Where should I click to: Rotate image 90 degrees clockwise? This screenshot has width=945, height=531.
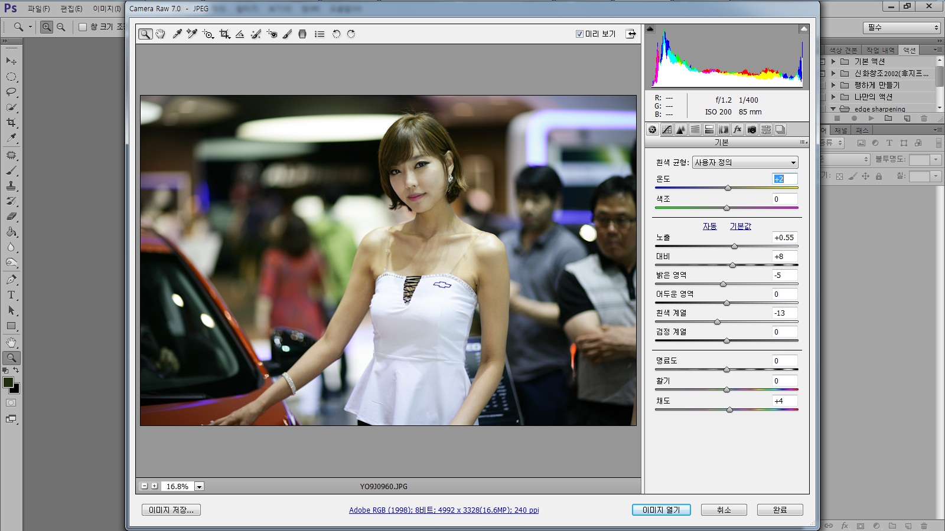click(351, 34)
